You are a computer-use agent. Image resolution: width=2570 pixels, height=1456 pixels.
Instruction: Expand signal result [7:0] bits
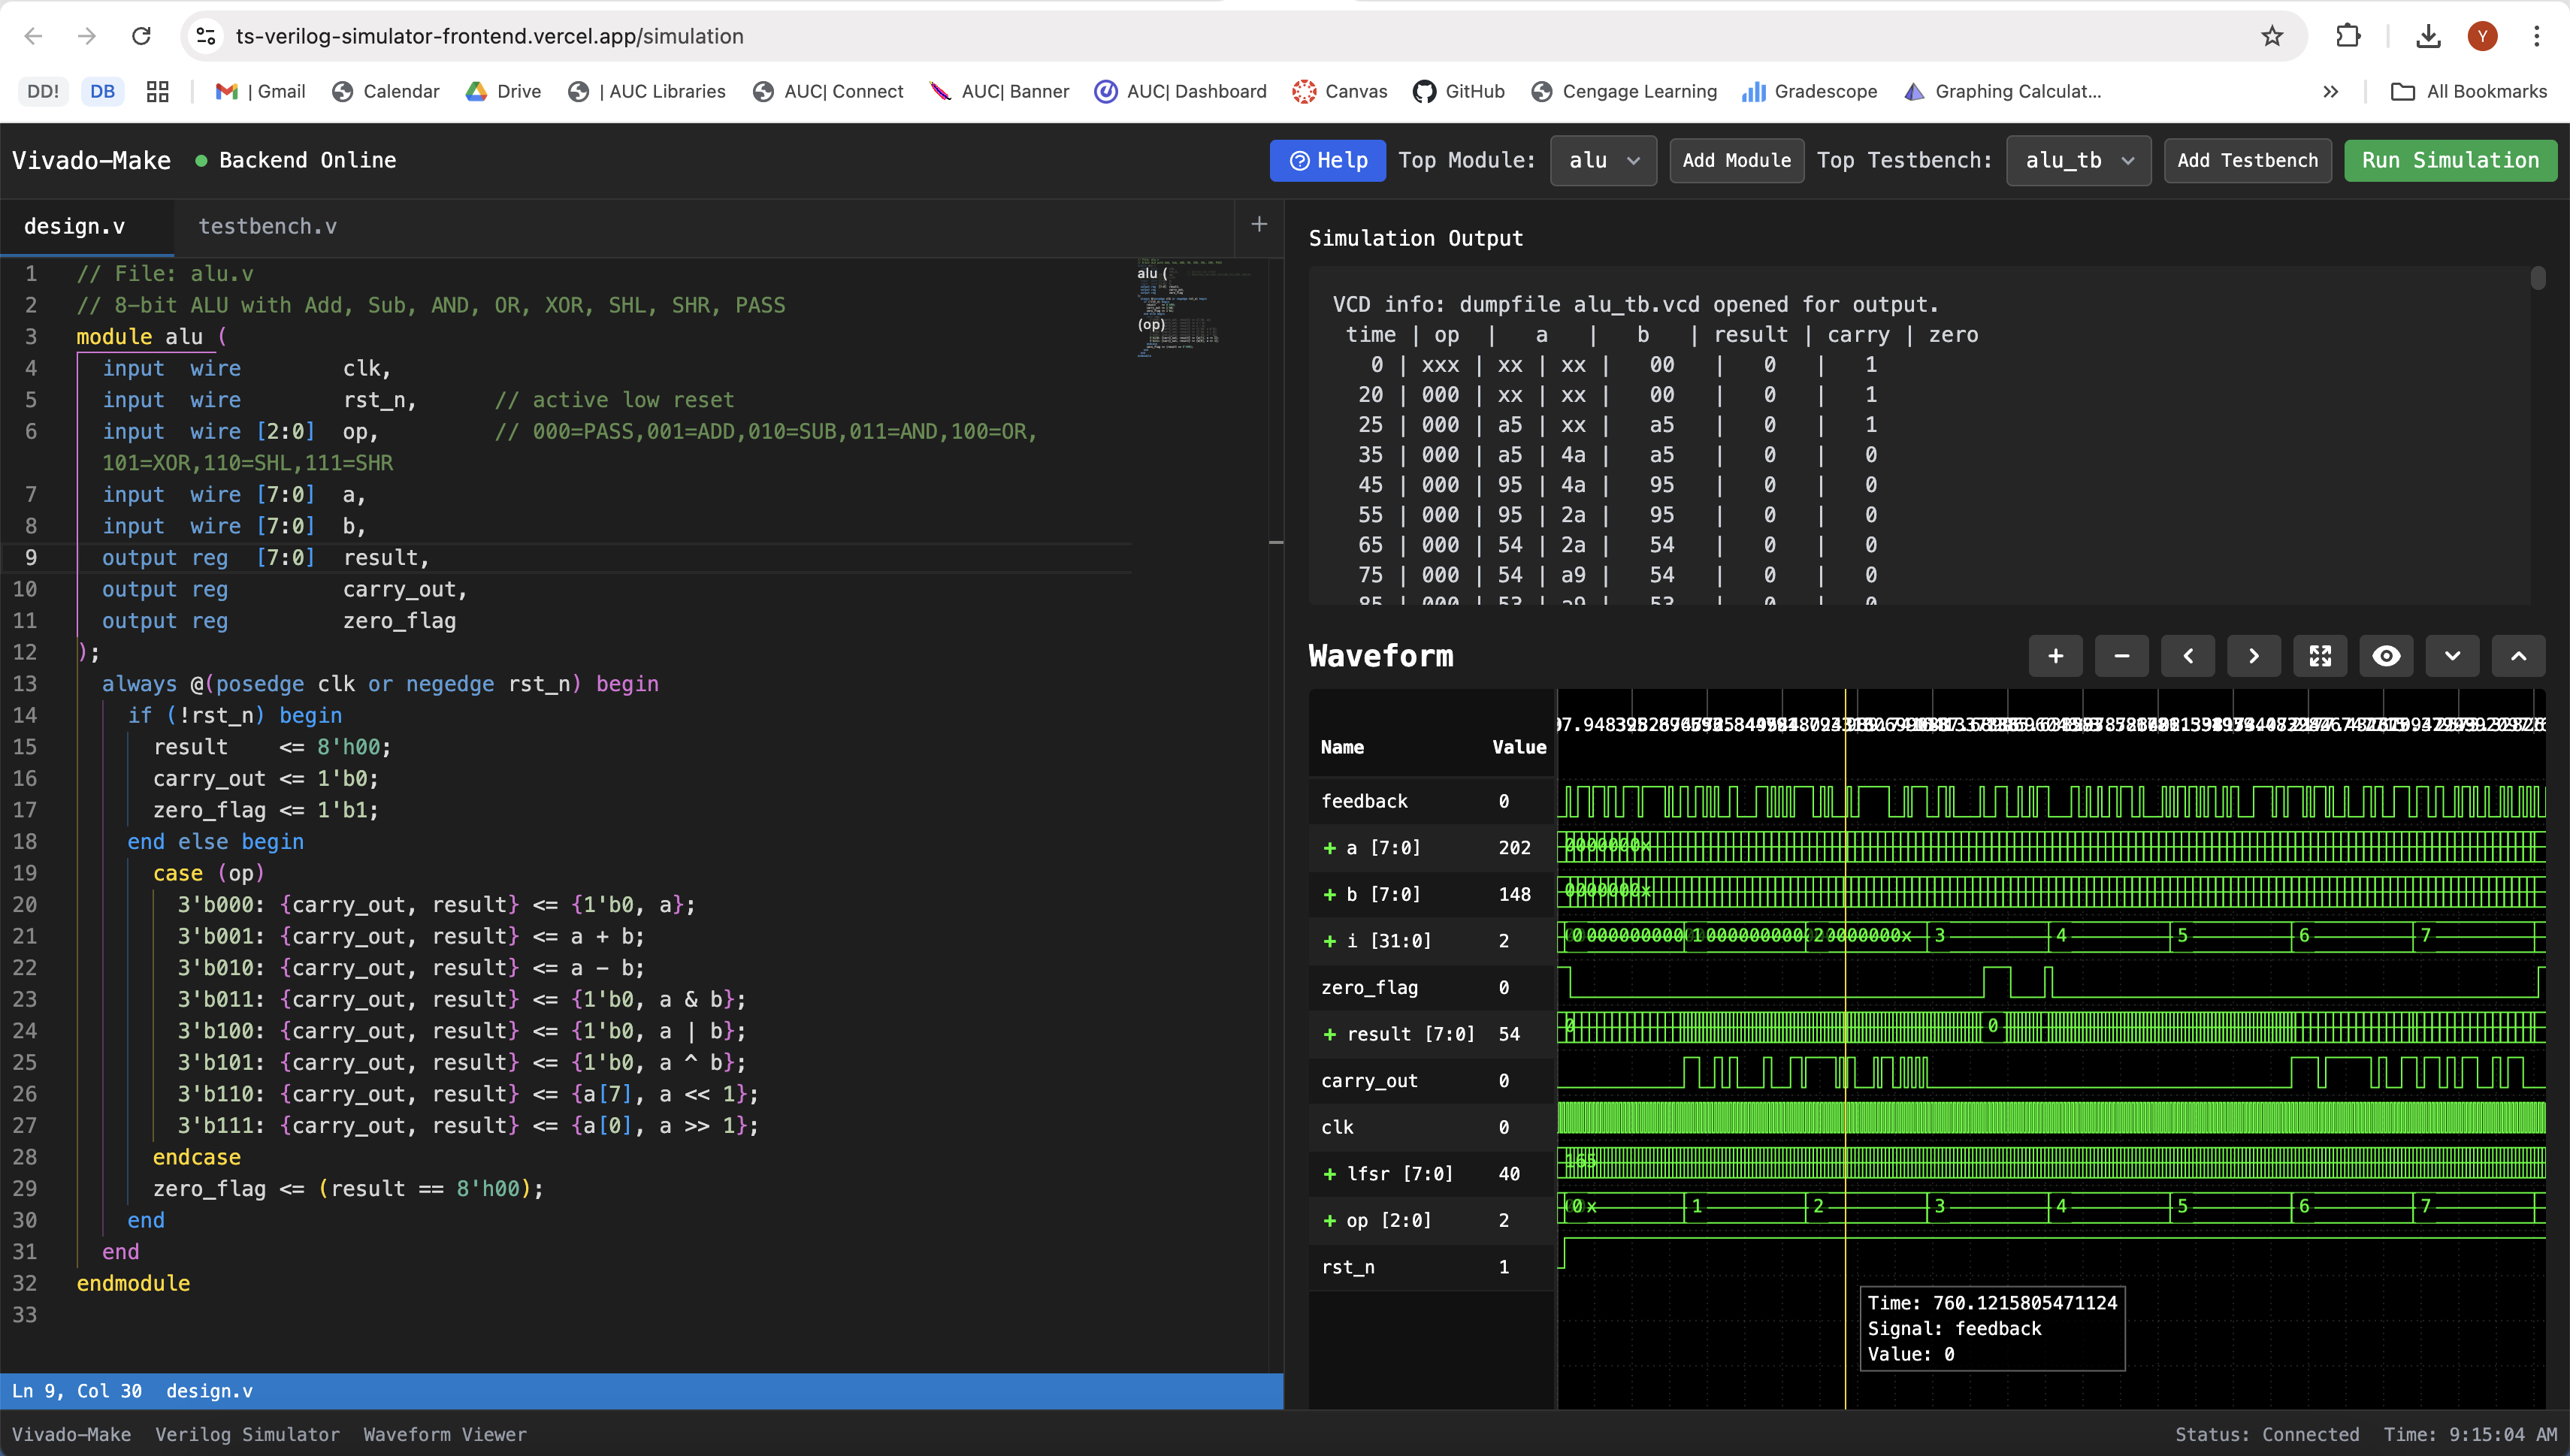(x=1329, y=1034)
